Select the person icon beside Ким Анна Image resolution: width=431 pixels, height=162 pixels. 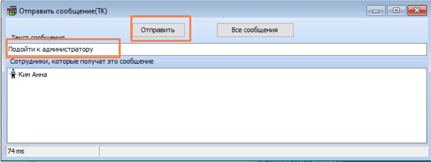13,75
